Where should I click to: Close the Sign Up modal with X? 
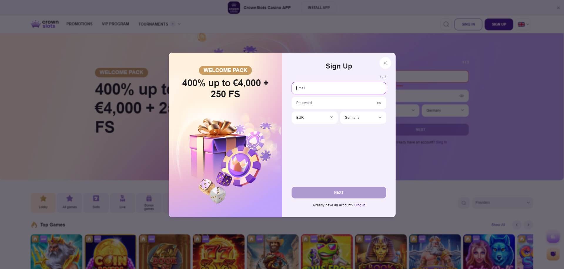tap(385, 63)
